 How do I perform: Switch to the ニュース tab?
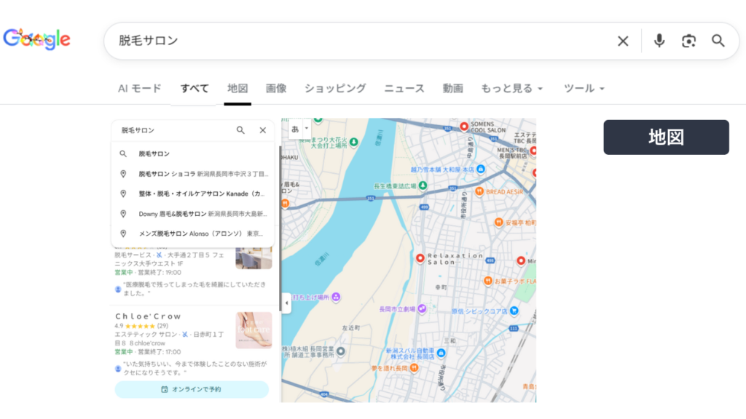pyautogui.click(x=404, y=87)
